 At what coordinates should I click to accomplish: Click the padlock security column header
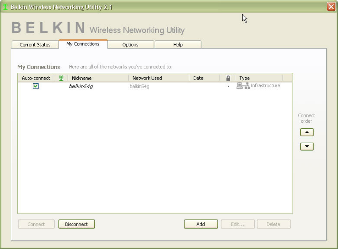point(228,78)
